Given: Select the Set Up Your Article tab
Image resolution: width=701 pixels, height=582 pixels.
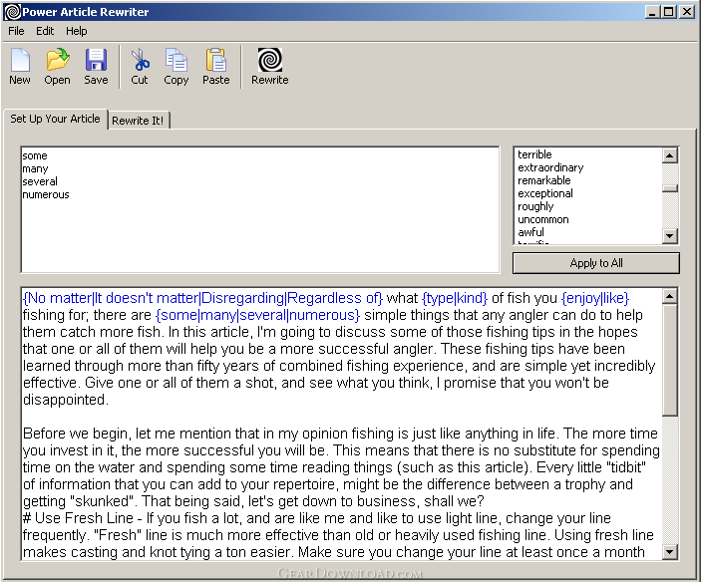Looking at the screenshot, I should coord(56,119).
